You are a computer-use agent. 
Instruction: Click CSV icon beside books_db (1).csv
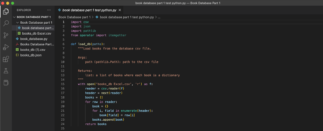[x=17, y=50]
